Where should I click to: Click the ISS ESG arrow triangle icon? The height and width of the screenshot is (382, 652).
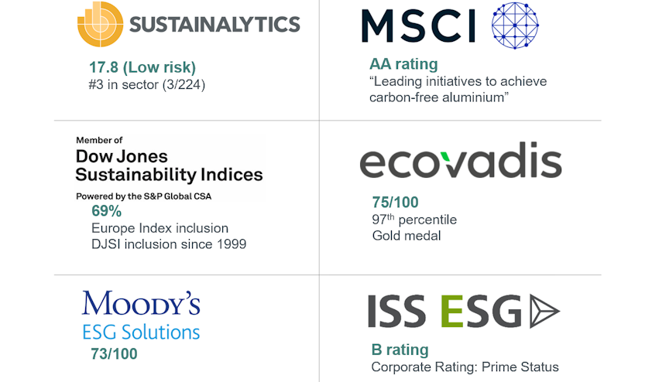(544, 311)
